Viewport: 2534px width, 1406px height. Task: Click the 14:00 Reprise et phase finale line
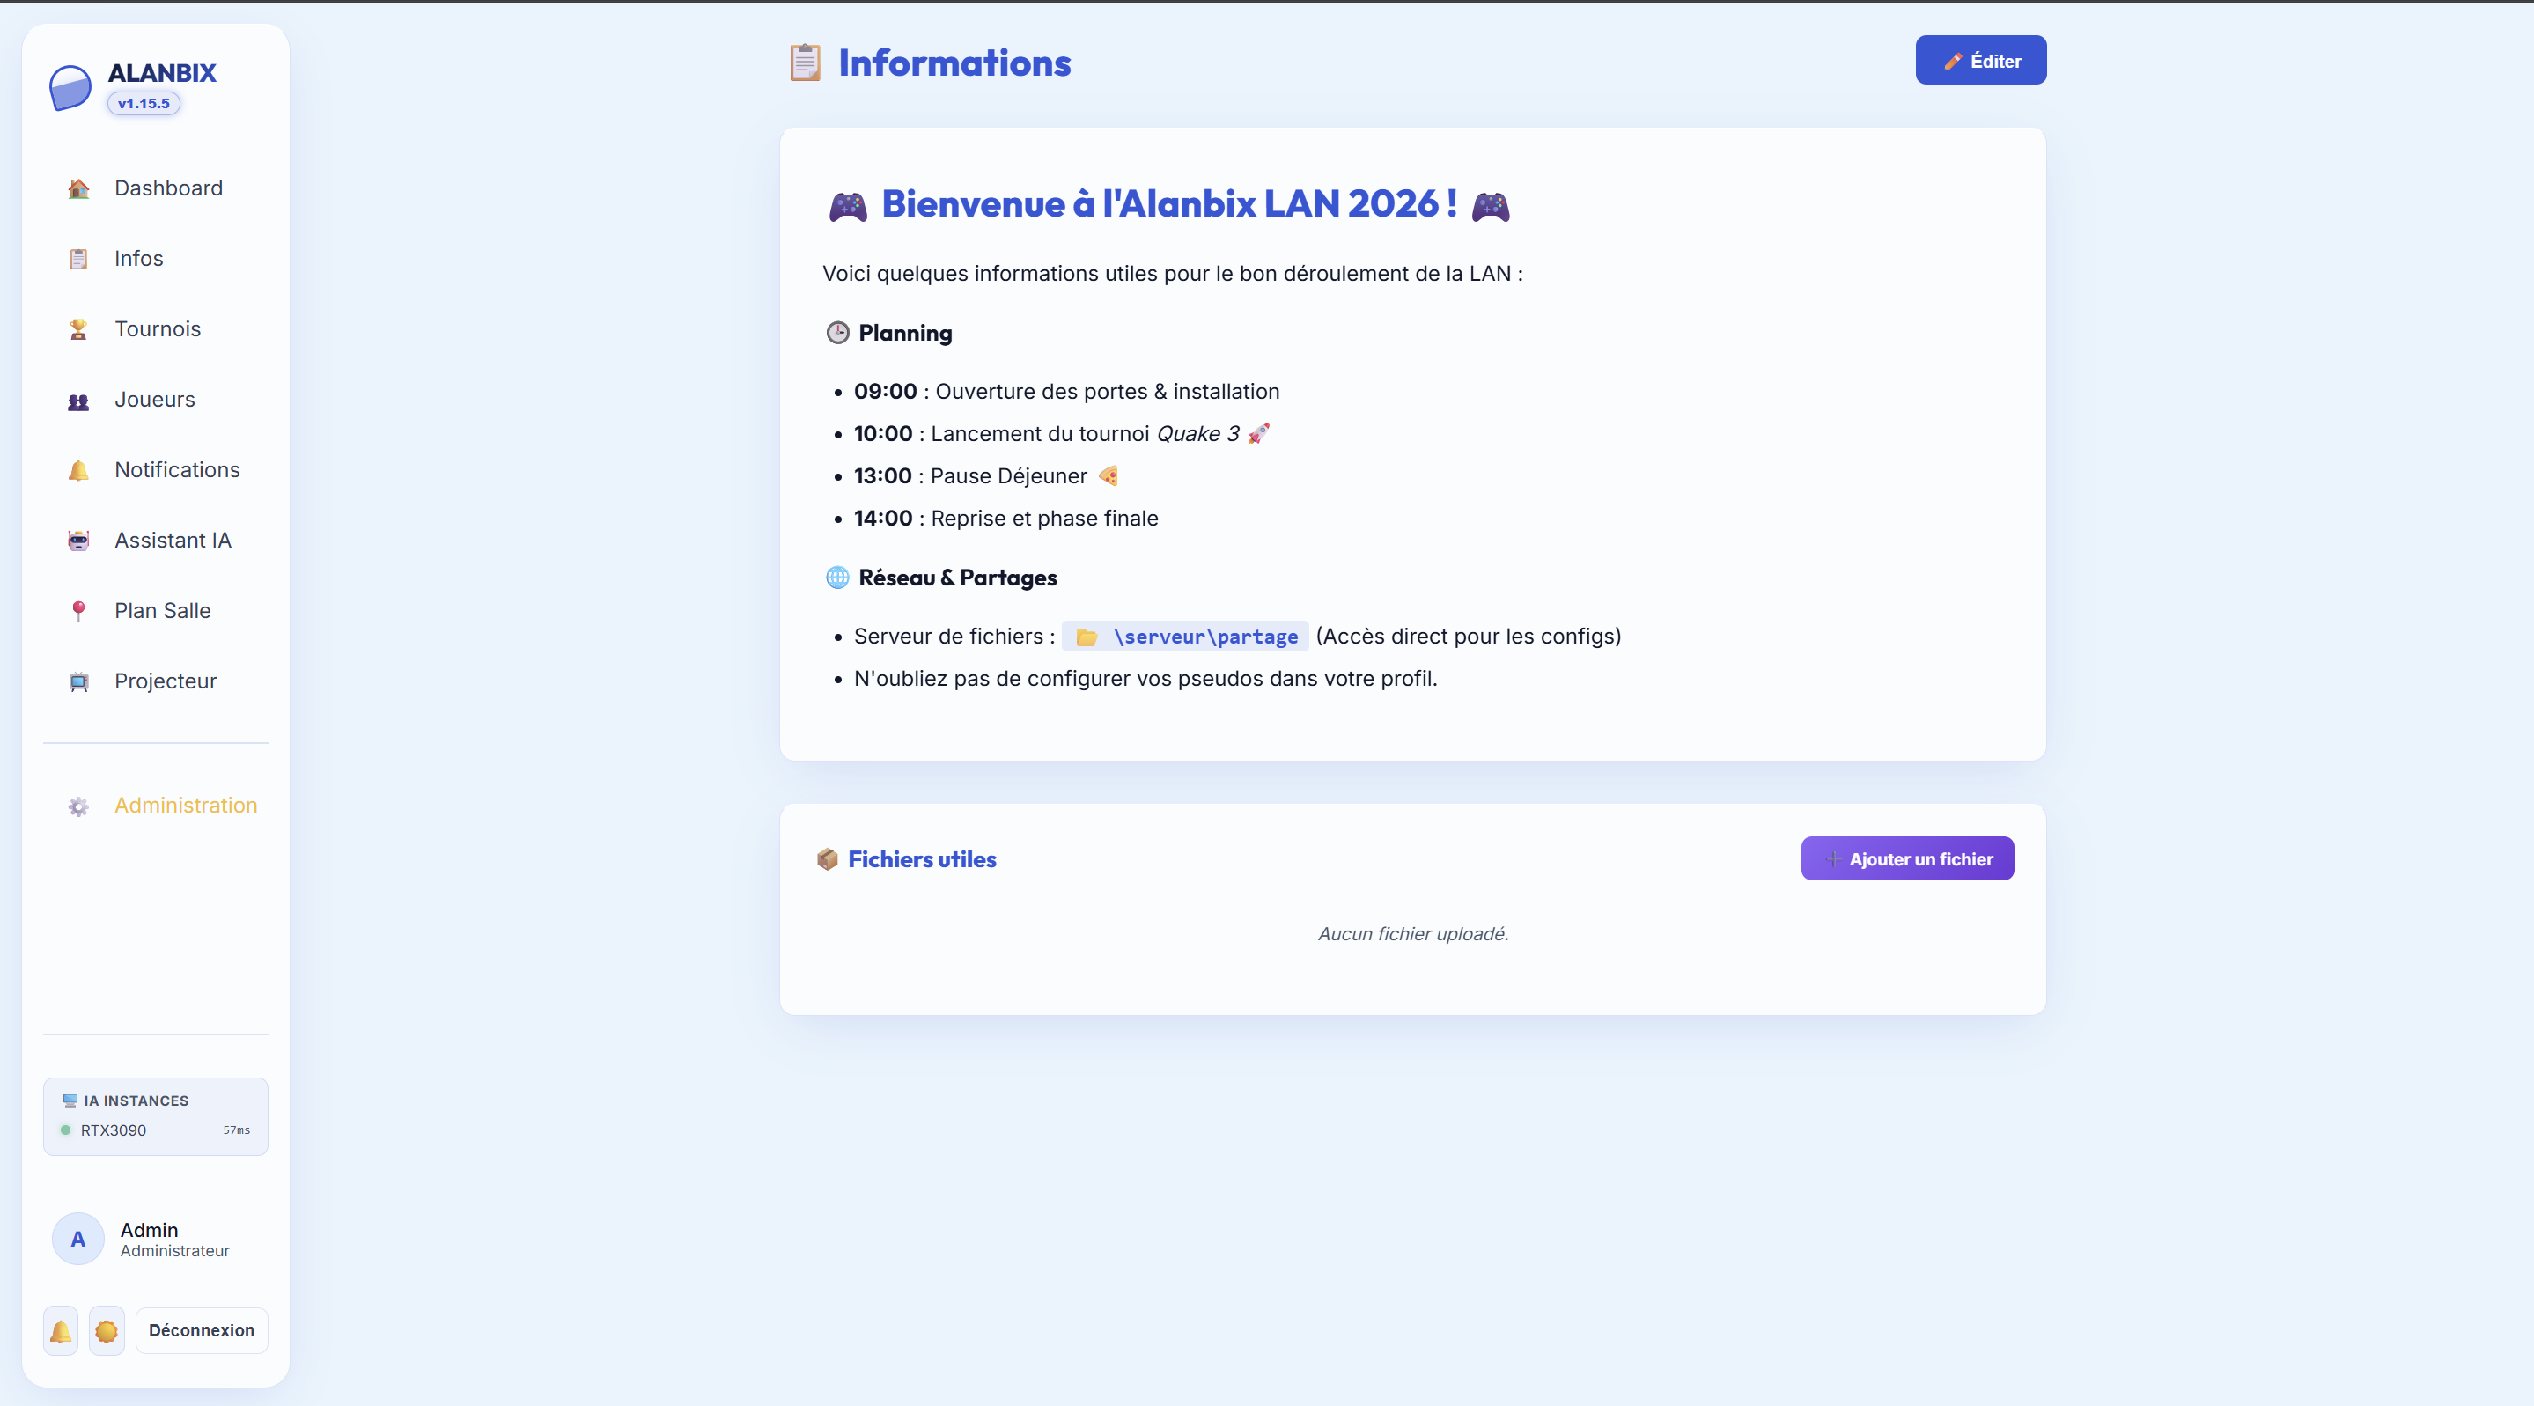(x=1006, y=519)
